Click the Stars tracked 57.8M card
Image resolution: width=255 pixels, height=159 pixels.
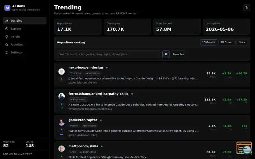[x=177, y=27]
